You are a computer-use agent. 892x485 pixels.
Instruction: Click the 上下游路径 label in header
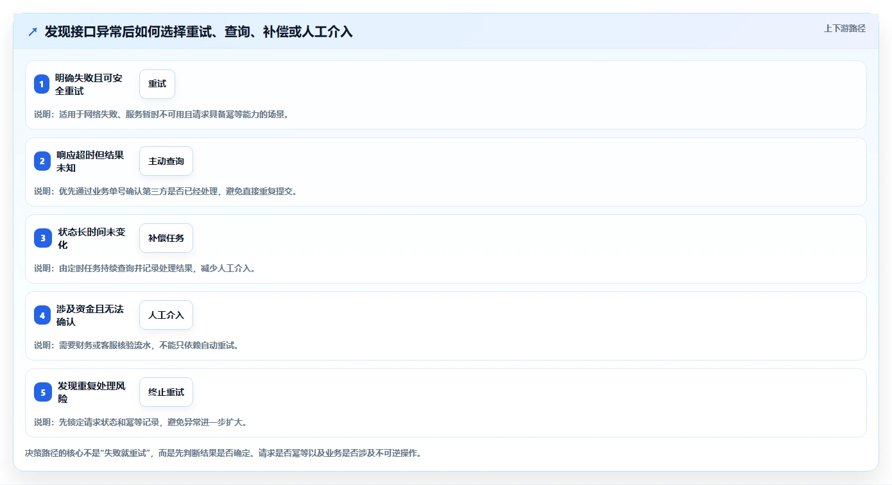click(845, 28)
